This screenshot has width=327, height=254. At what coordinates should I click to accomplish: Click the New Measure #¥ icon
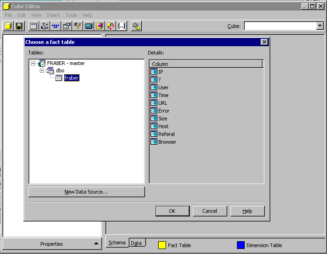click(78, 26)
